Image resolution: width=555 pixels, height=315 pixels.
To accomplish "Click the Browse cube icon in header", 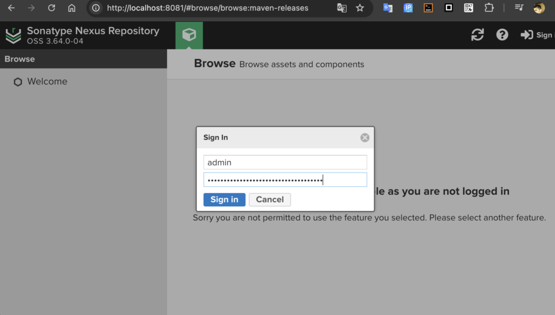I will point(189,35).
